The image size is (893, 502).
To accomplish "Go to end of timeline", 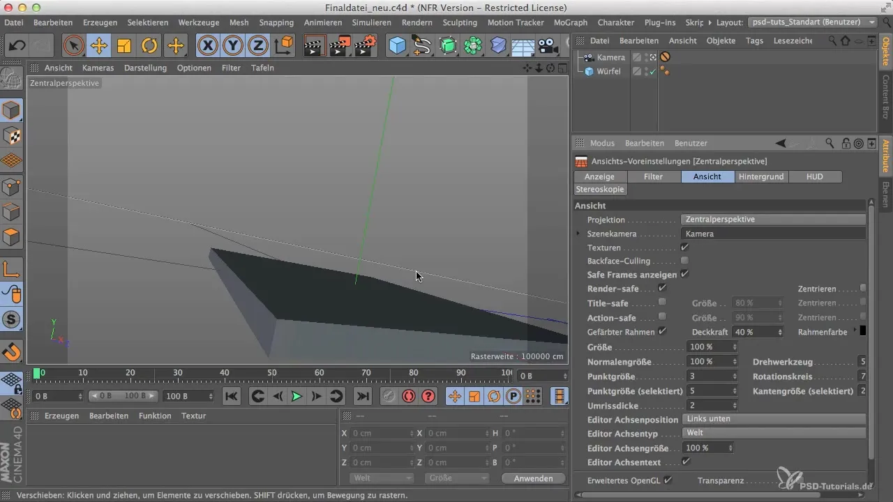I will coord(362,396).
